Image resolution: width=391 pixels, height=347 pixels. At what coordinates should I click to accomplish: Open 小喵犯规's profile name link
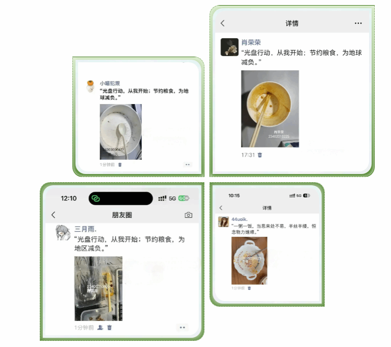pyautogui.click(x=110, y=83)
